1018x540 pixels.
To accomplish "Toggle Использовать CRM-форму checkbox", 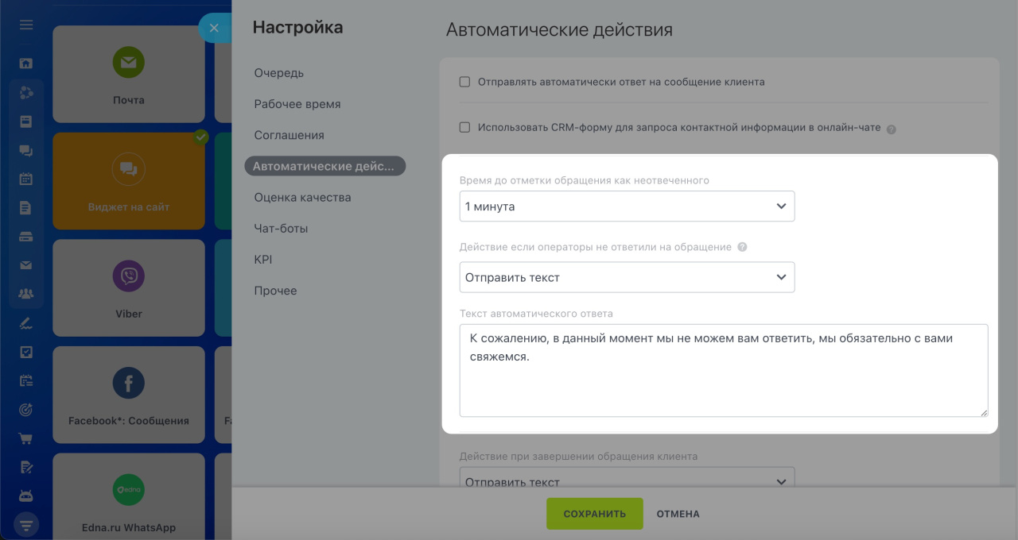I will point(465,127).
